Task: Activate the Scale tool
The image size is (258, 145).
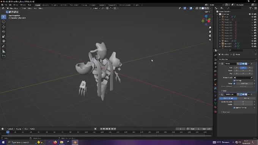Action: coord(4,36)
